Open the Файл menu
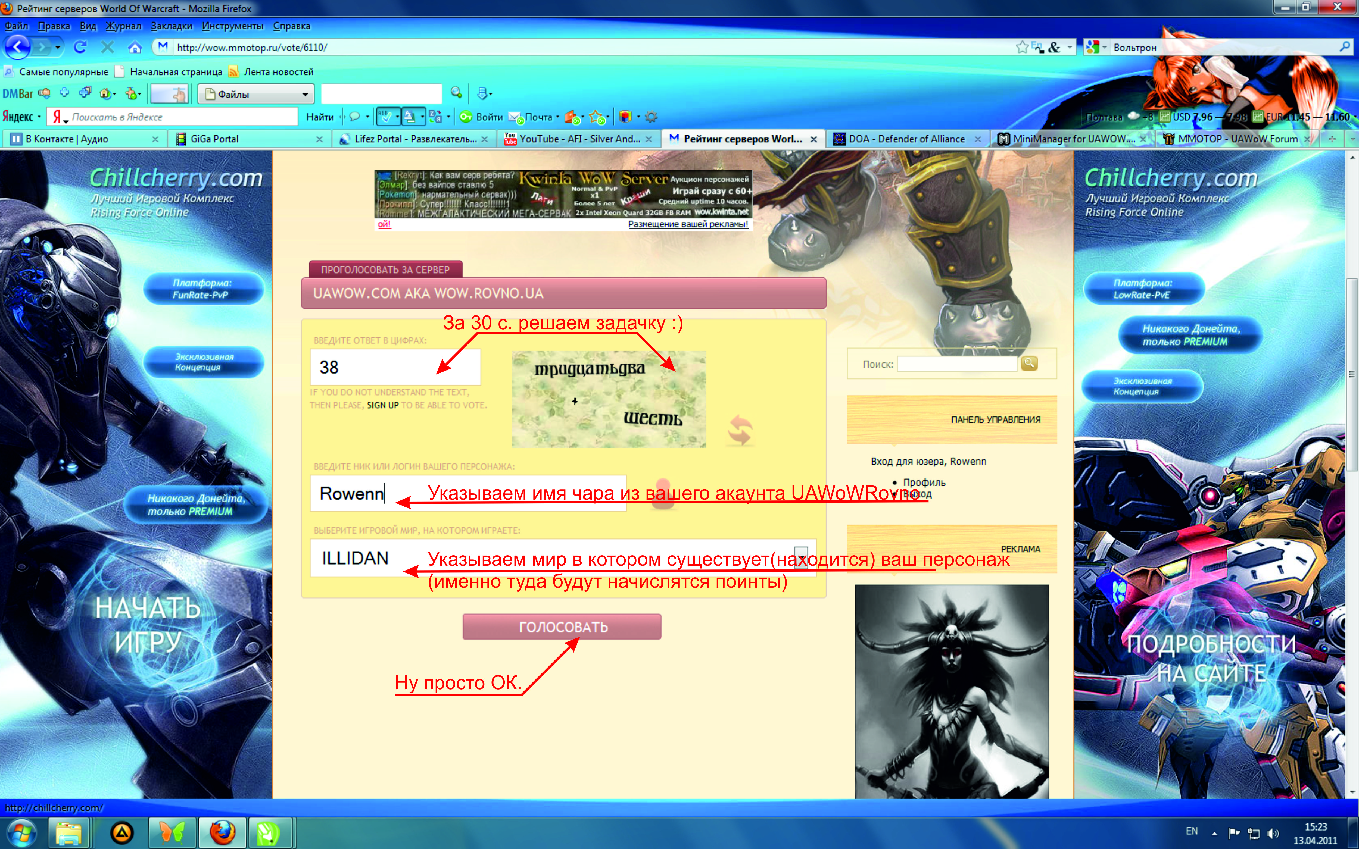The width and height of the screenshot is (1359, 849). (16, 26)
